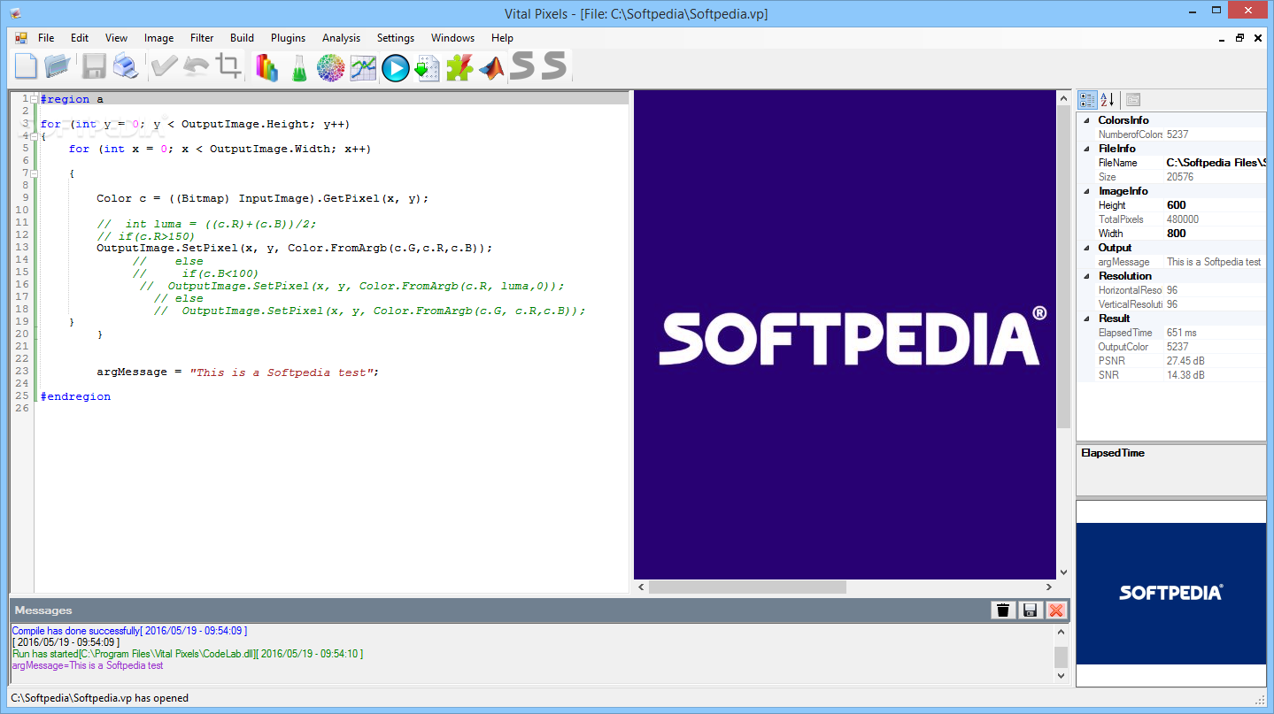The width and height of the screenshot is (1274, 714).
Task: Click the PSNR value 27.45 dB
Action: pos(1185,361)
